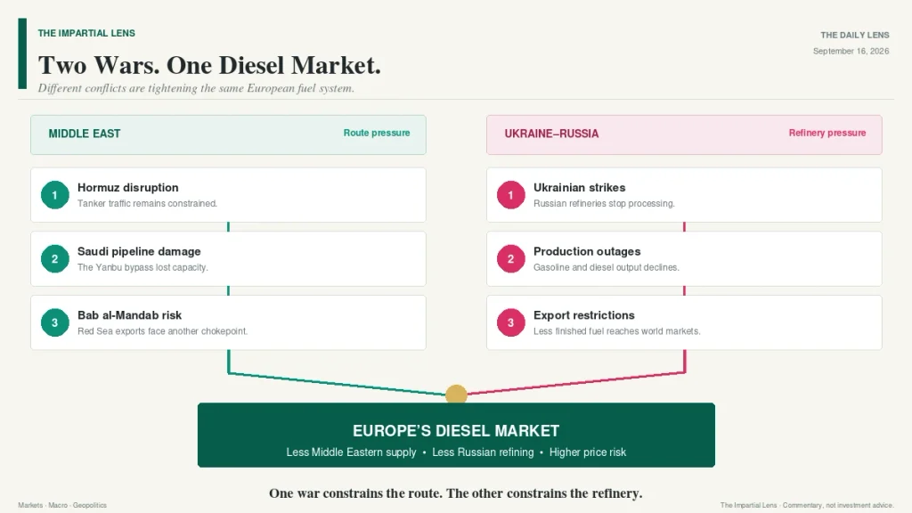Select the "Route pressure" label
The height and width of the screenshot is (513, 912).
tap(377, 134)
